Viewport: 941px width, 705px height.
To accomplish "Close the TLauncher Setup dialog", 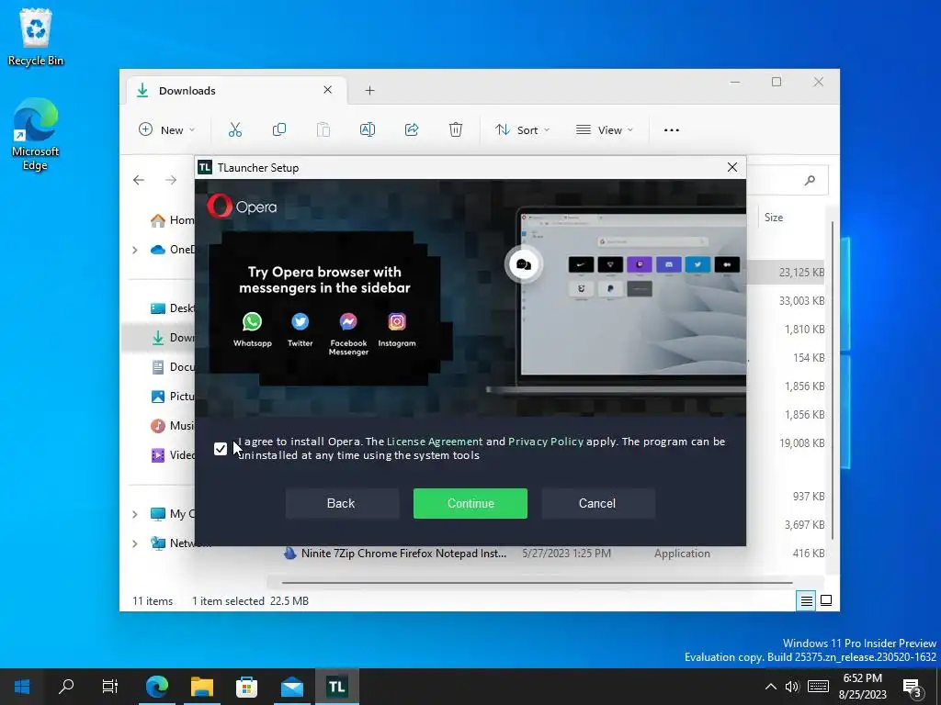I will coord(732,167).
